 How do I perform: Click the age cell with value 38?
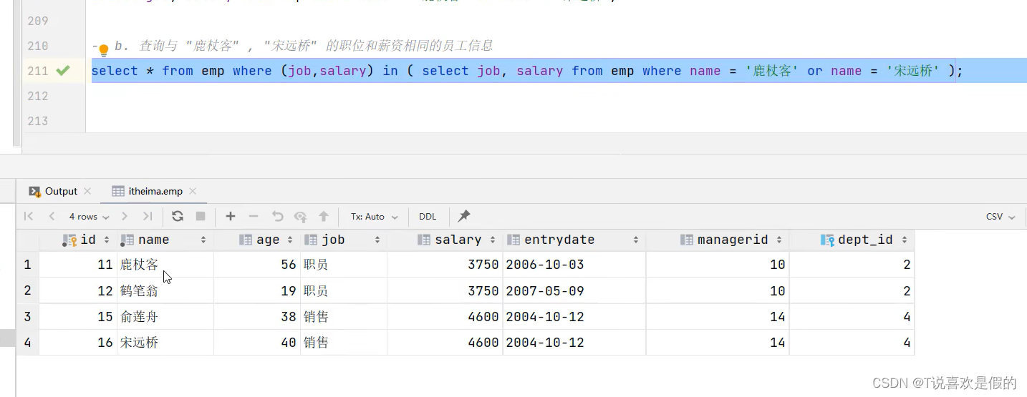[257, 317]
